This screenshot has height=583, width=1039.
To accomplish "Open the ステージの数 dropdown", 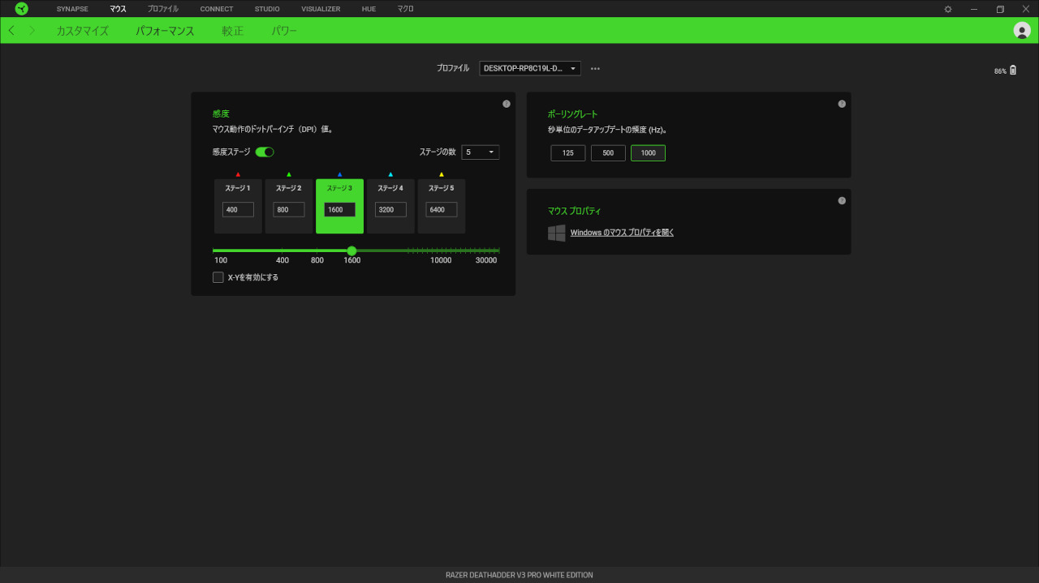I will click(481, 152).
